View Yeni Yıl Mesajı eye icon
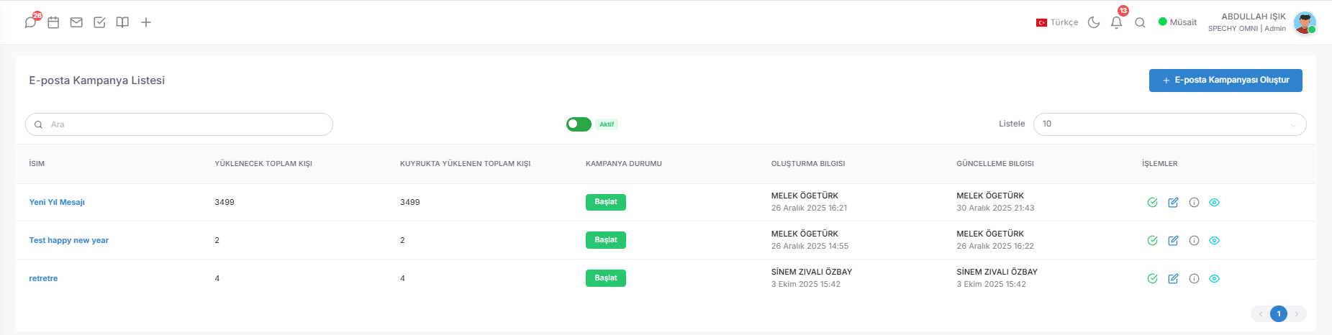 (x=1214, y=202)
